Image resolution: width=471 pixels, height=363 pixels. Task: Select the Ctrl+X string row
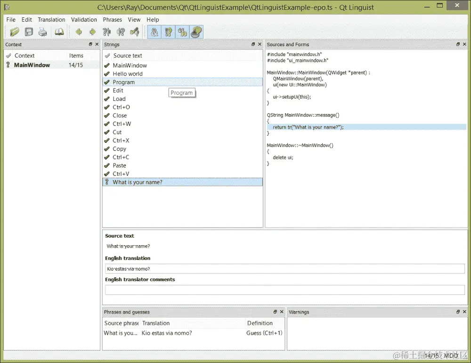183,140
